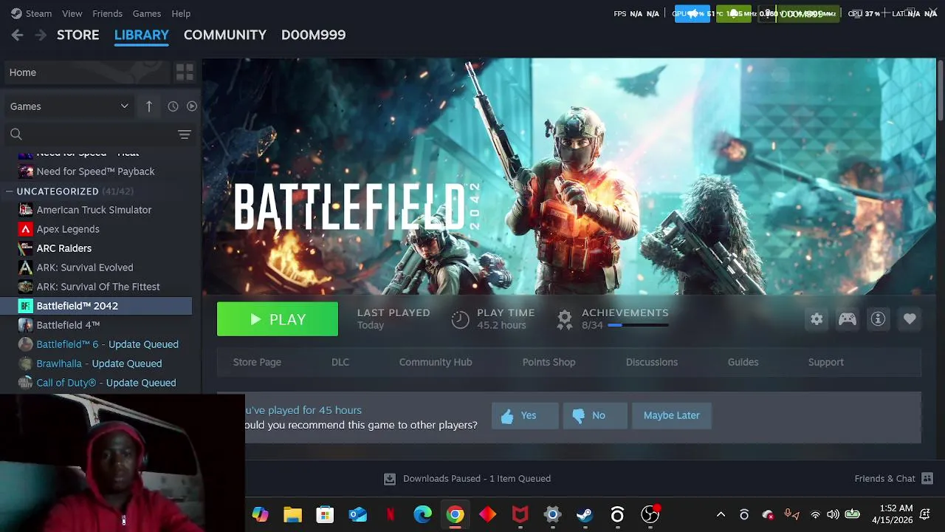This screenshot has width=945, height=532.
Task: Open the Store Page link
Action: (257, 362)
